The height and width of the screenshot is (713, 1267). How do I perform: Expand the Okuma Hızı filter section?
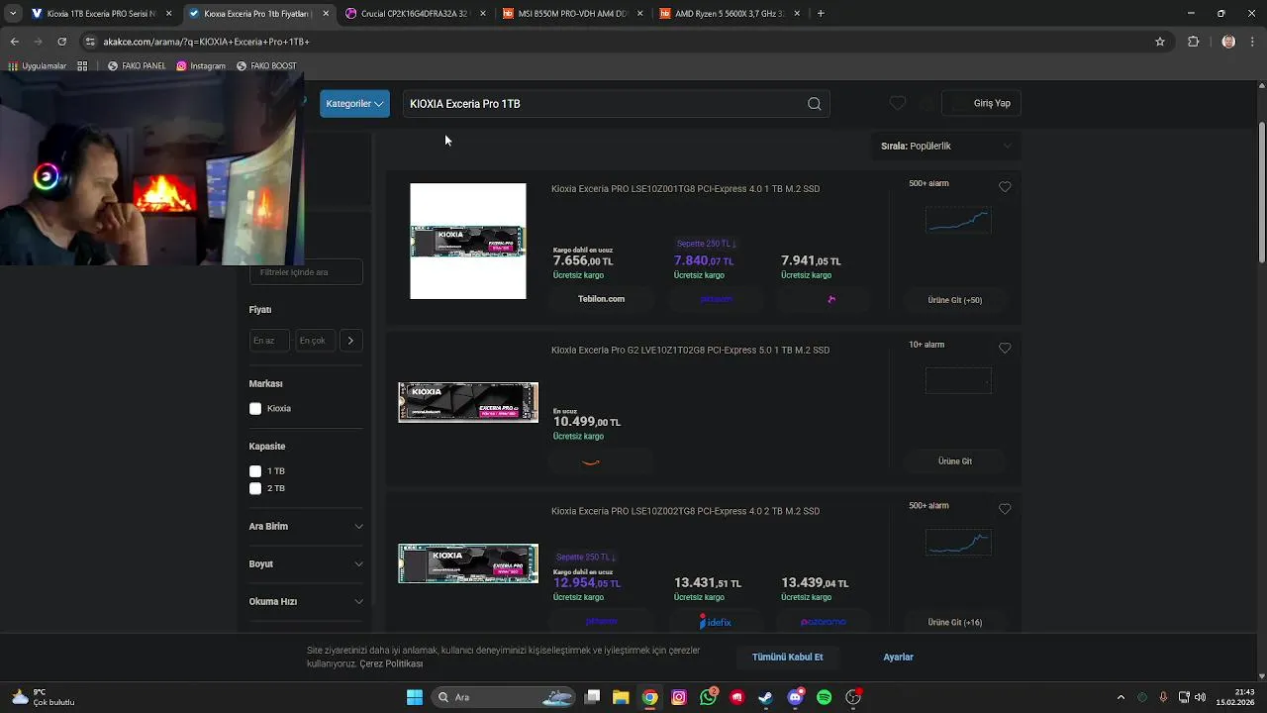306,601
